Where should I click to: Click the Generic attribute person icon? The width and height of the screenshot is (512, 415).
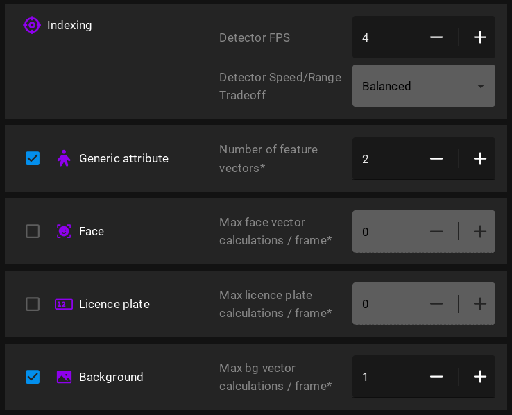point(64,158)
